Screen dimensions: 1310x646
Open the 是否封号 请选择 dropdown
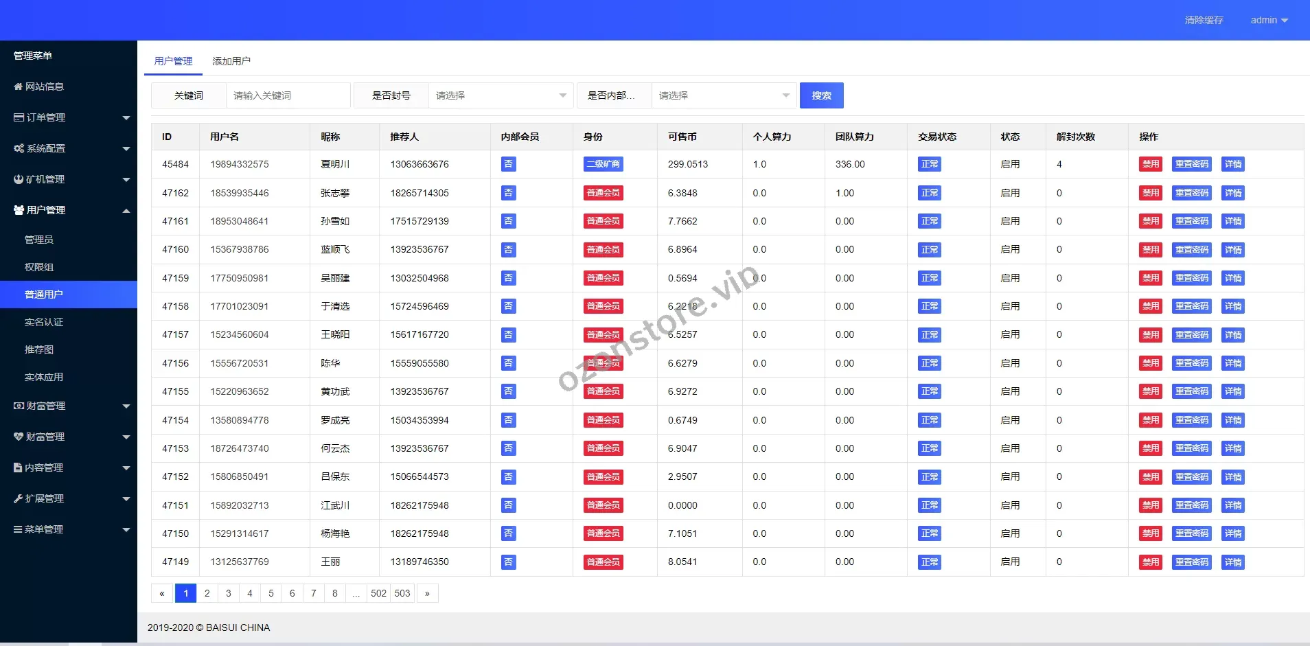point(501,95)
